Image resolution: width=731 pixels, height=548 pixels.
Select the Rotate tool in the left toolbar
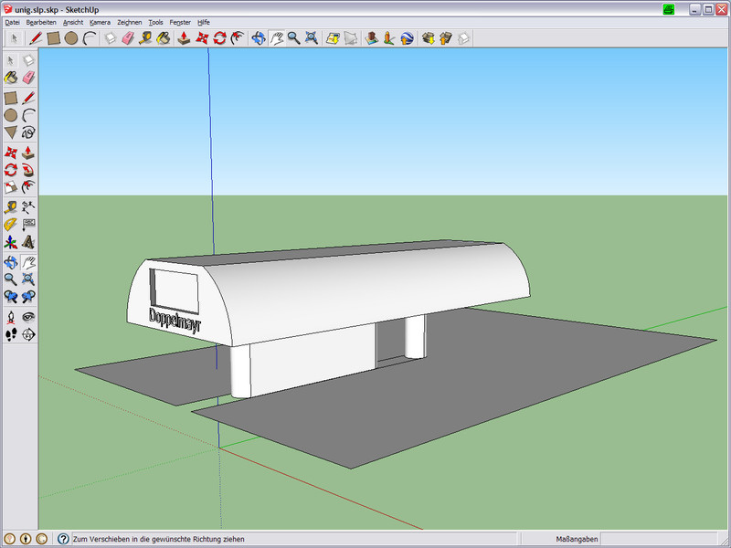pos(11,170)
